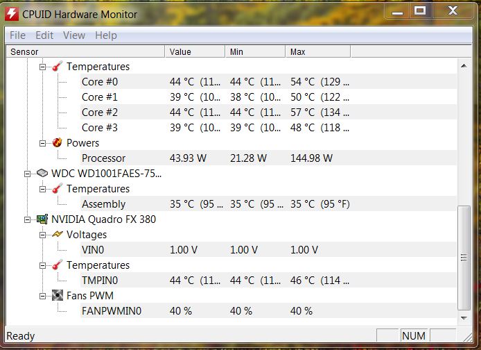Image resolution: width=481 pixels, height=350 pixels.
Task: Collapse the Fans PWM node
Action: pyautogui.click(x=43, y=297)
